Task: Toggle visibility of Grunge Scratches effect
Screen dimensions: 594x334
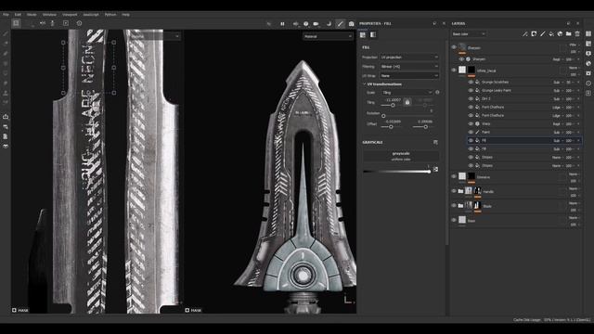Action: pos(471,83)
